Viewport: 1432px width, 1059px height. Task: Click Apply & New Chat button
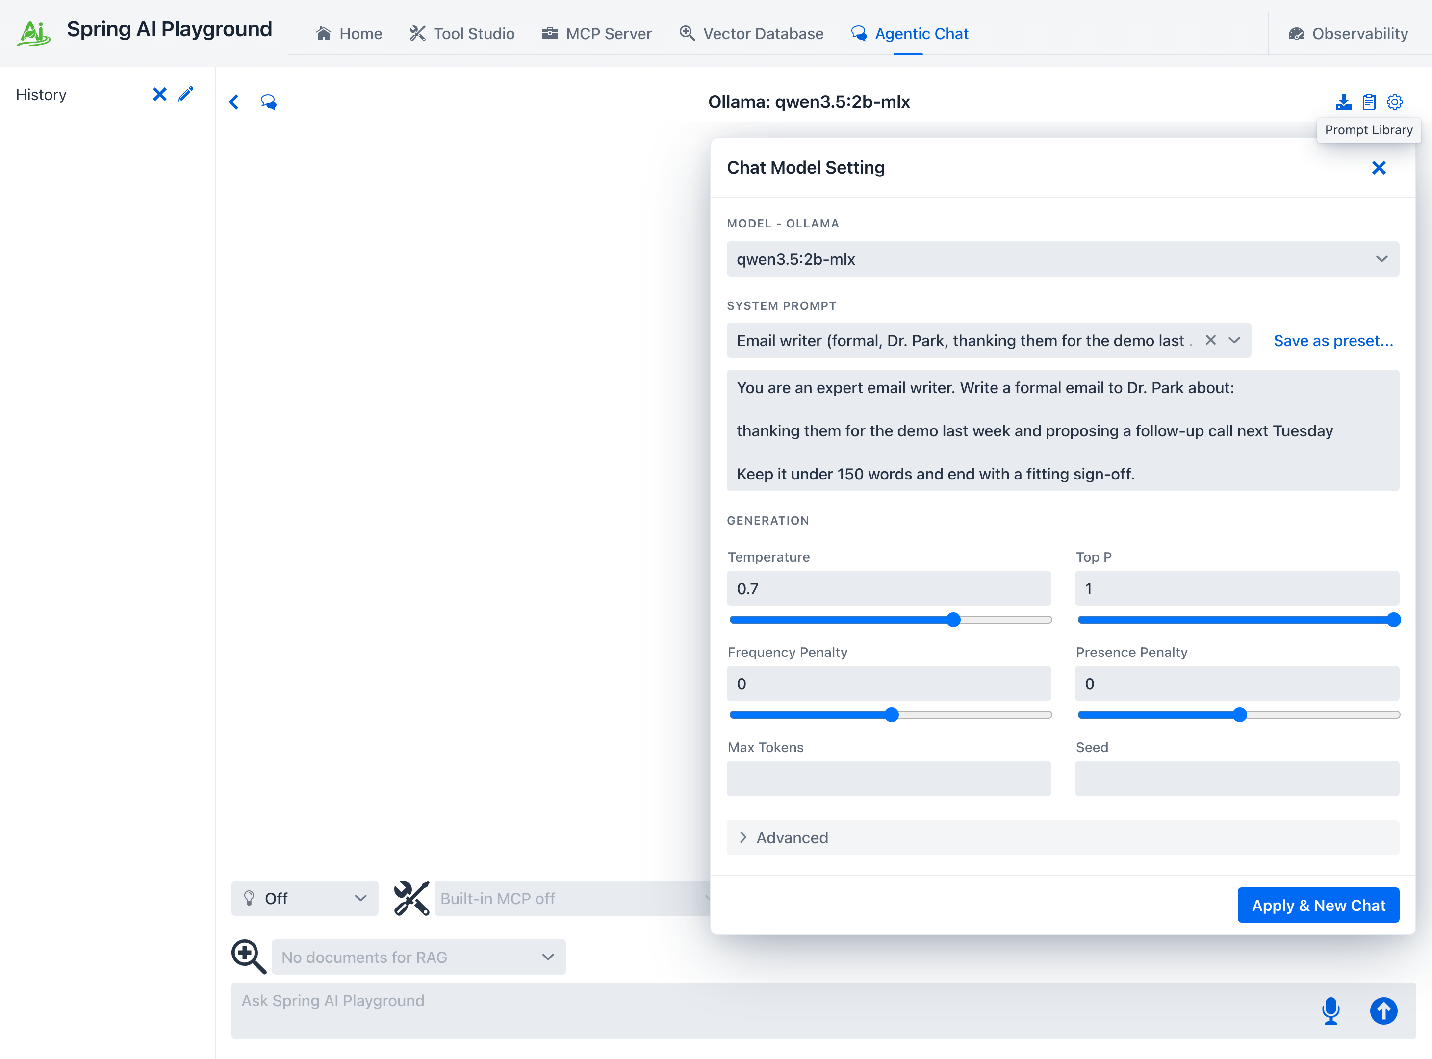(x=1318, y=905)
